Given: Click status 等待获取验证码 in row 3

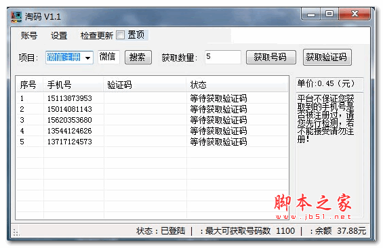Looking at the screenshot, I should (218, 120).
